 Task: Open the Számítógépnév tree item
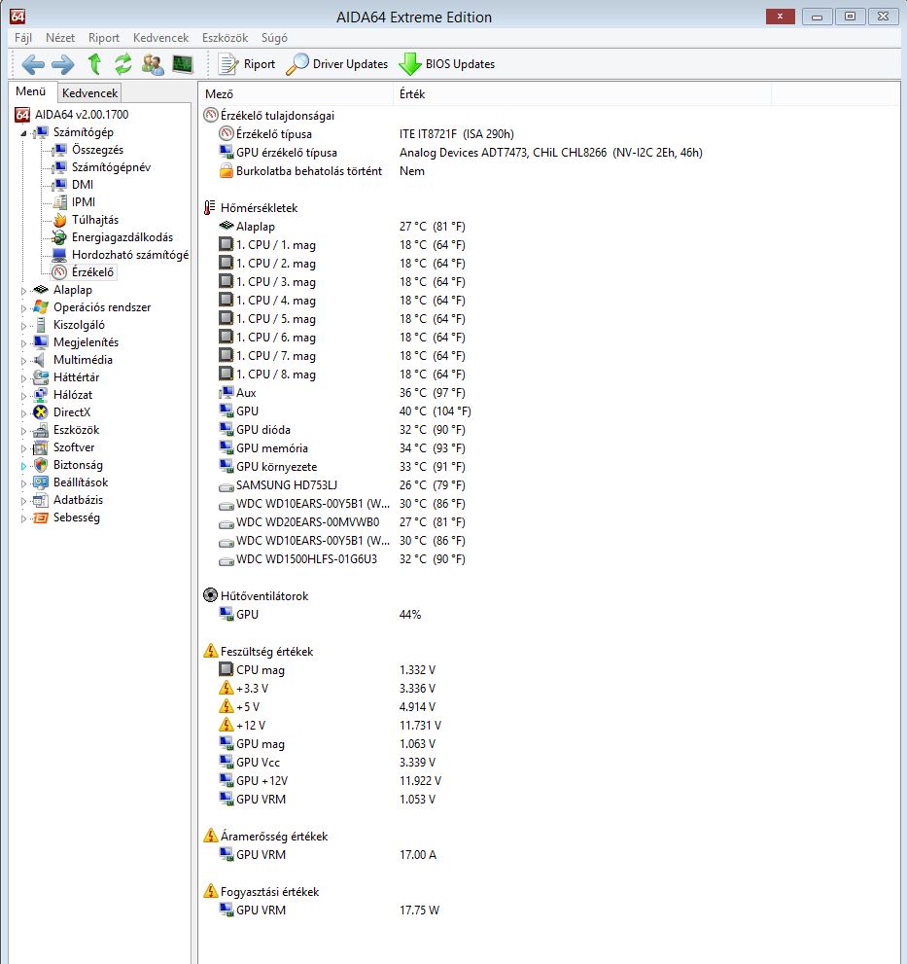pos(101,167)
